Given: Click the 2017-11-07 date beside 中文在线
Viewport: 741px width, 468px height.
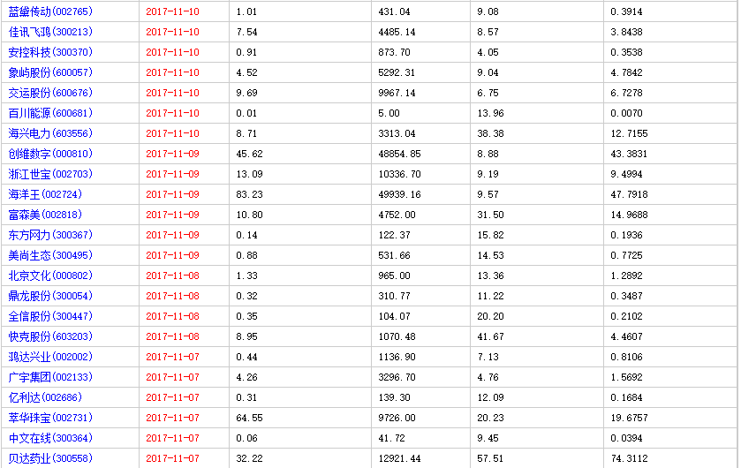Looking at the screenshot, I should [x=172, y=438].
